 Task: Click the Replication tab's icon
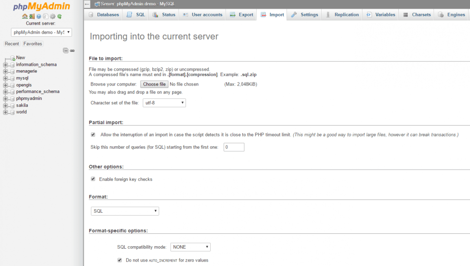pos(328,14)
